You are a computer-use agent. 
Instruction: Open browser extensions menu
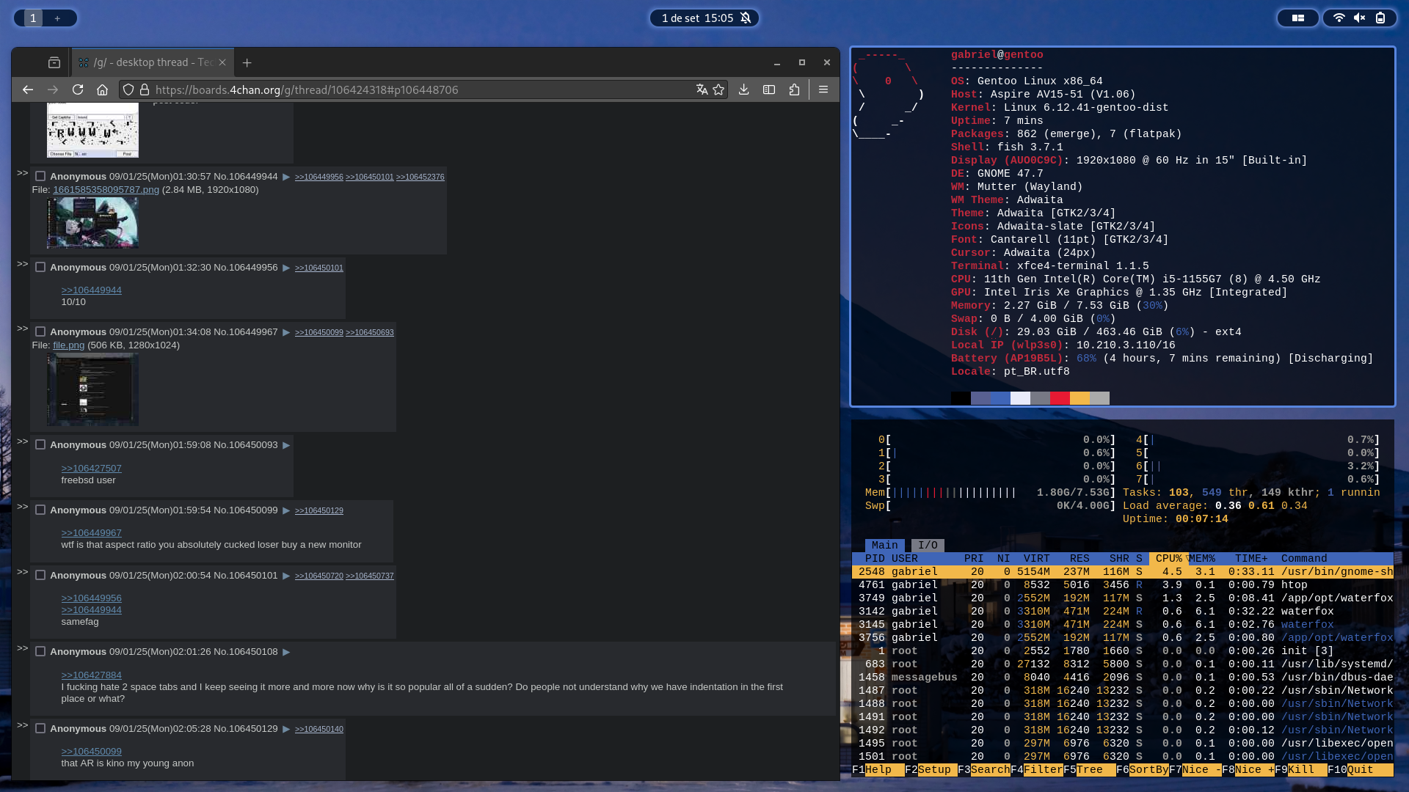click(794, 89)
